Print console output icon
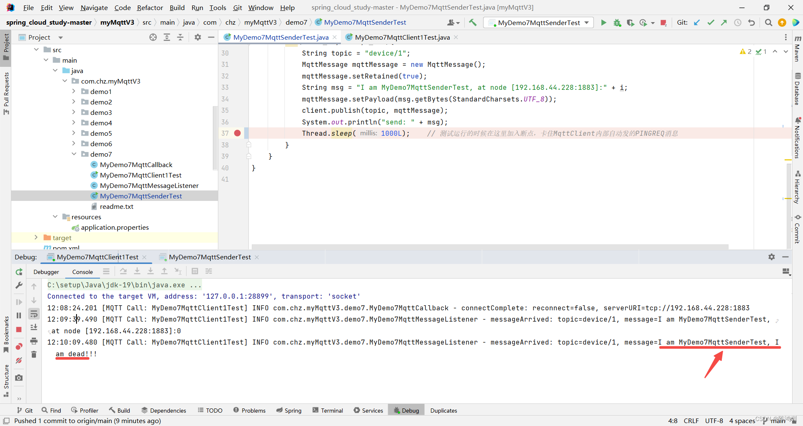This screenshot has width=803, height=426. [34, 341]
